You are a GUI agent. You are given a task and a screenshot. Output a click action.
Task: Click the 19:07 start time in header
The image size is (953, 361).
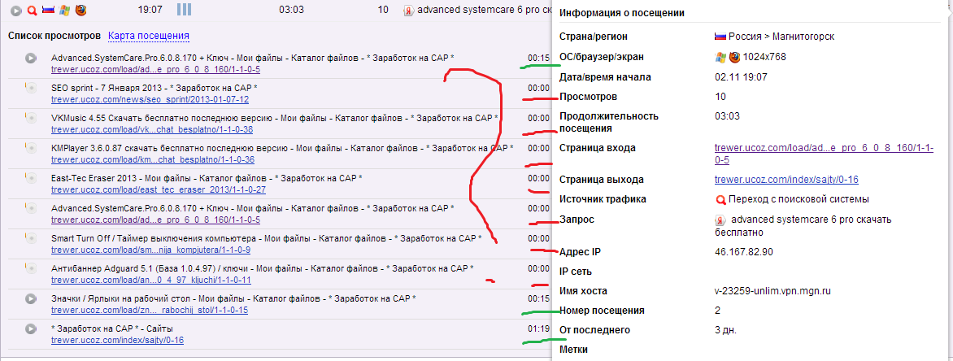[x=149, y=11]
